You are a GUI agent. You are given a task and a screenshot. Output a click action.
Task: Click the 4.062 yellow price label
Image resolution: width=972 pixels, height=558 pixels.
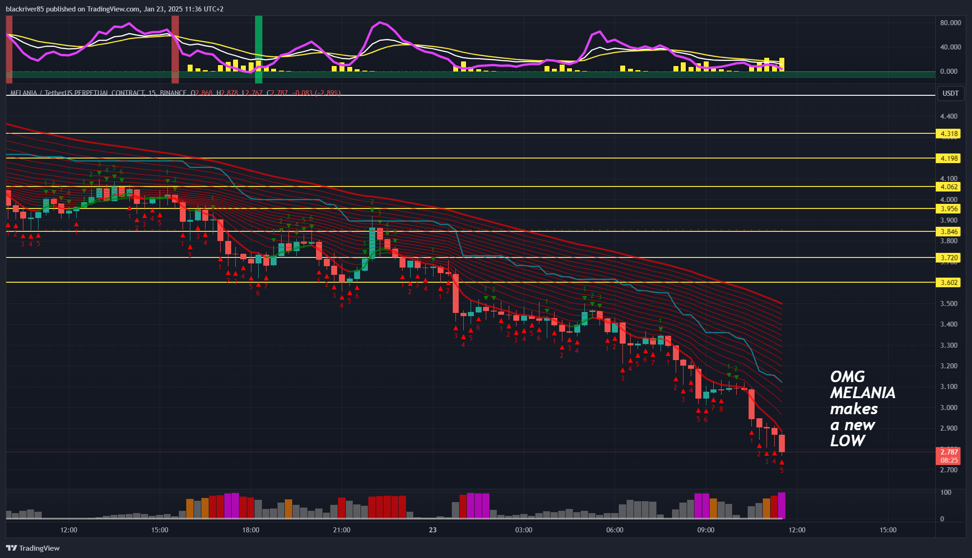pos(949,187)
